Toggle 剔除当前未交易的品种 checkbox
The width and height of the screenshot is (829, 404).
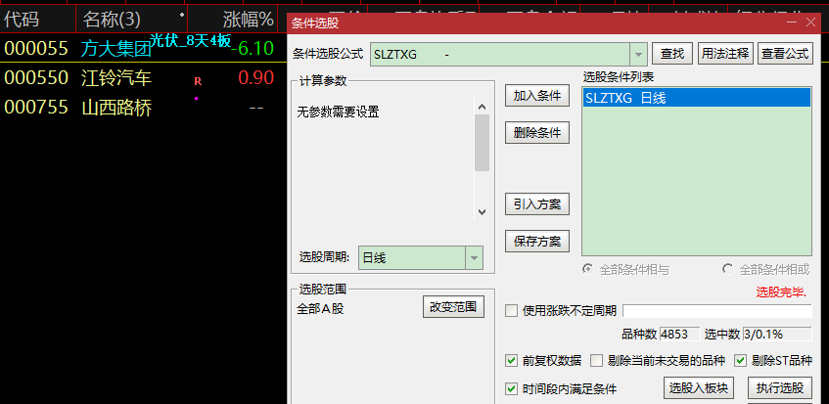[596, 361]
